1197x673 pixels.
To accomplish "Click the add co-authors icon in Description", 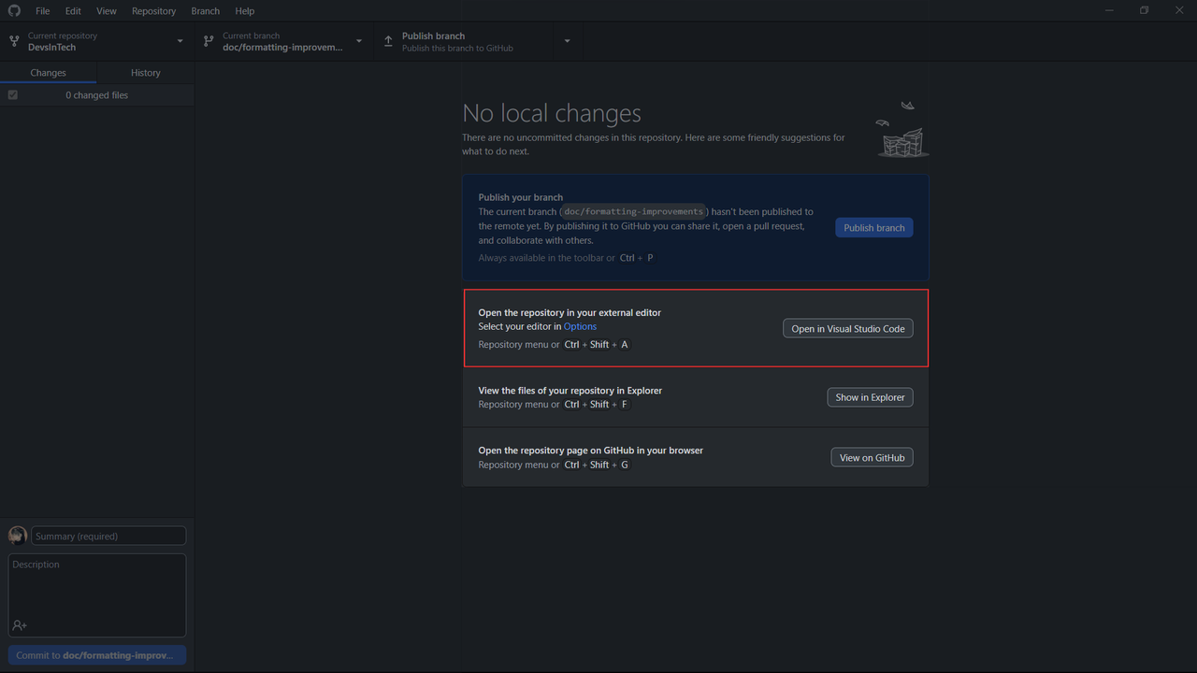I will 20,625.
